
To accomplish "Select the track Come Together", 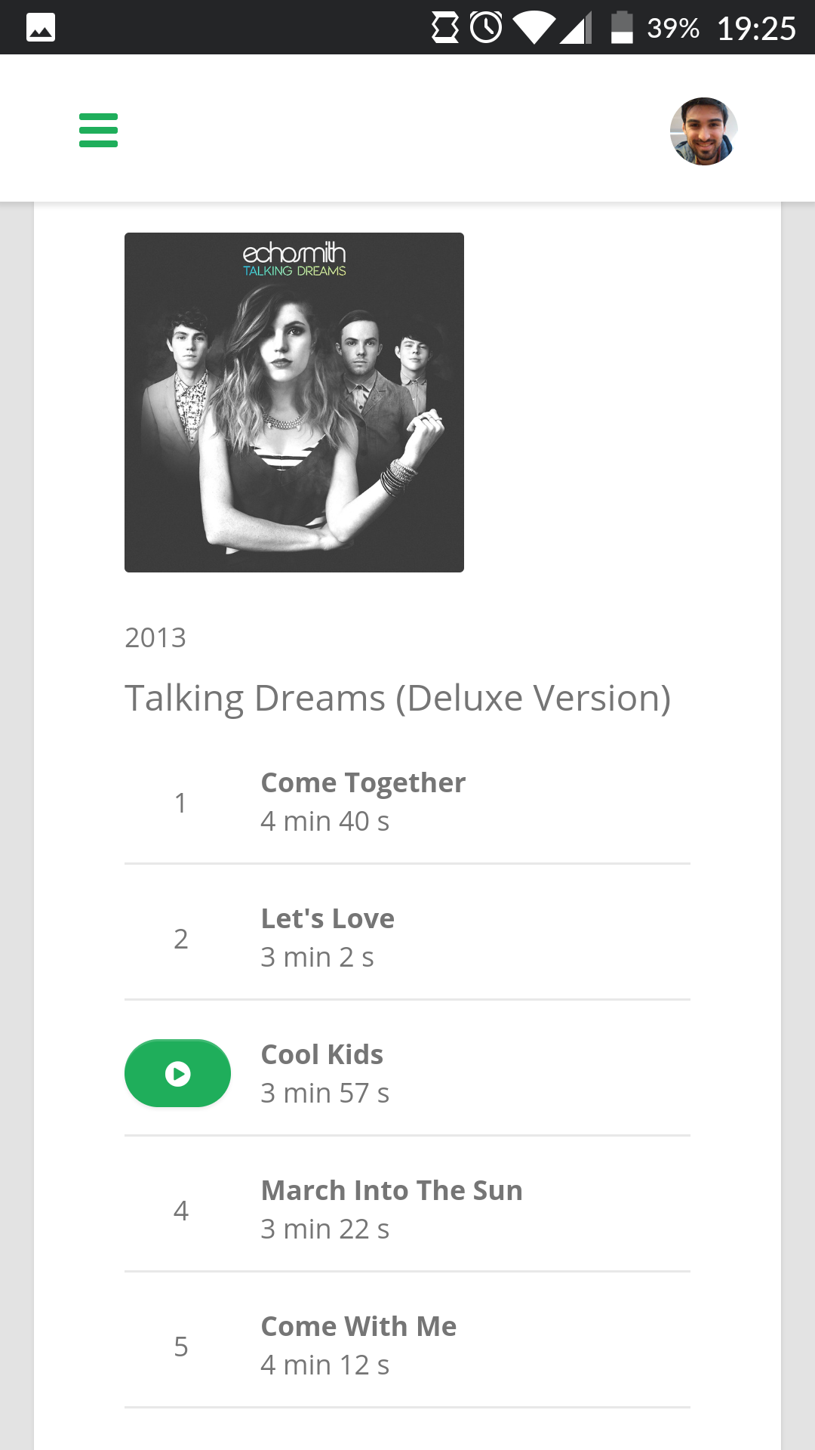I will 363,783.
